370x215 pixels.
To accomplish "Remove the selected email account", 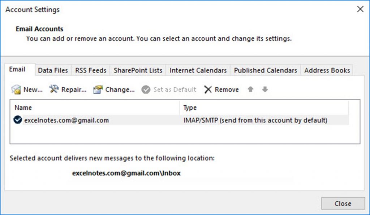I will 221,89.
